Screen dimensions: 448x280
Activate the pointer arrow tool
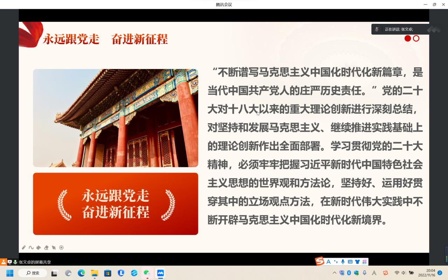coord(54,247)
